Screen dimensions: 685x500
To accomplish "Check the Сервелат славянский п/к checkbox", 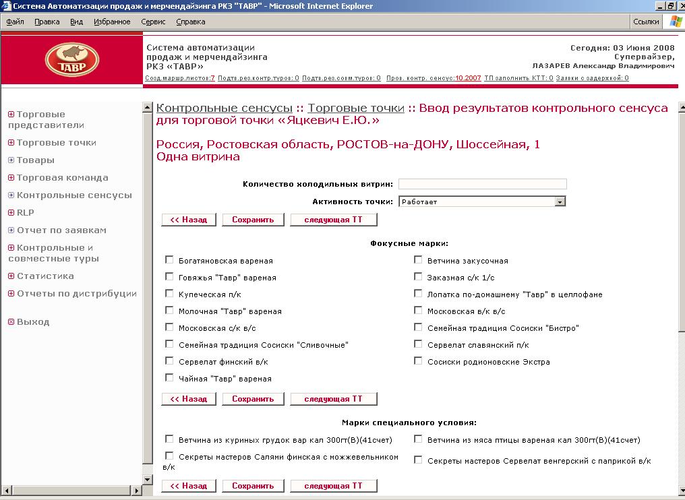I will 418,344.
